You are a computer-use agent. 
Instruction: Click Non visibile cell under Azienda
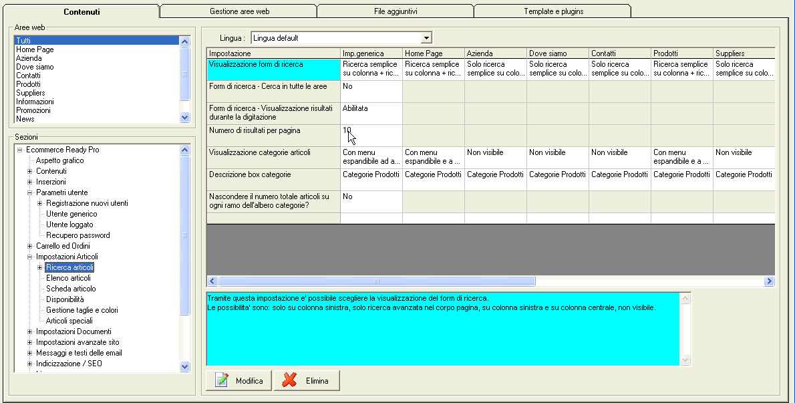point(495,158)
